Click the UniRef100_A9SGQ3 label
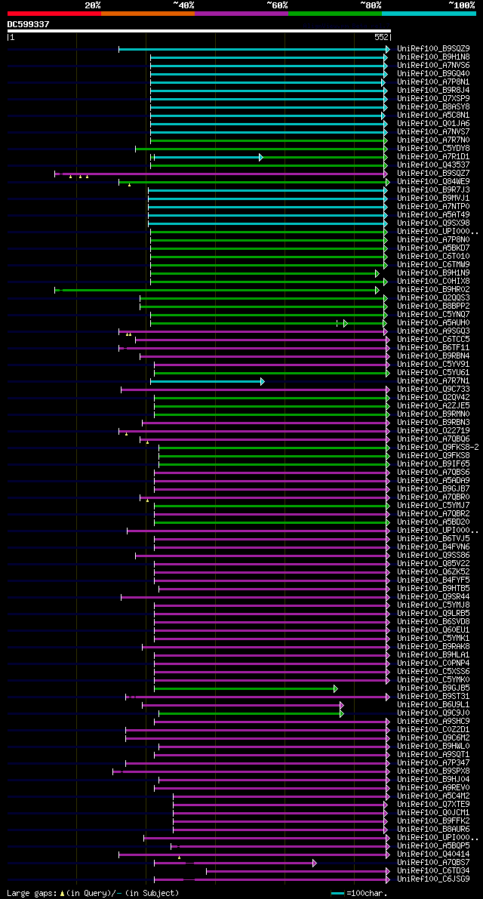This screenshot has height=899, width=483. (434, 331)
